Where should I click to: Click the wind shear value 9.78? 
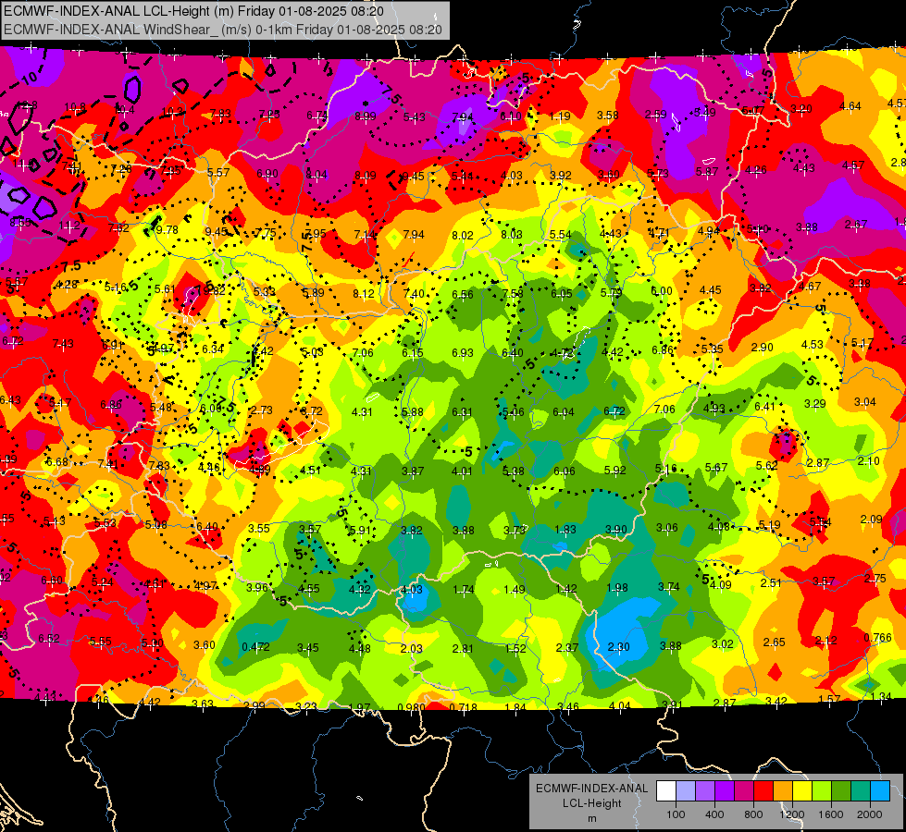[x=167, y=229]
